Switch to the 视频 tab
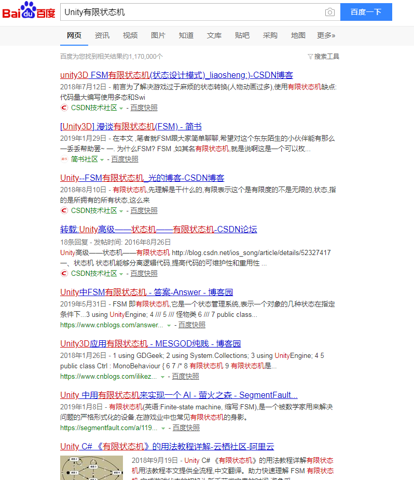The height and width of the screenshot is (480, 414). 130,35
